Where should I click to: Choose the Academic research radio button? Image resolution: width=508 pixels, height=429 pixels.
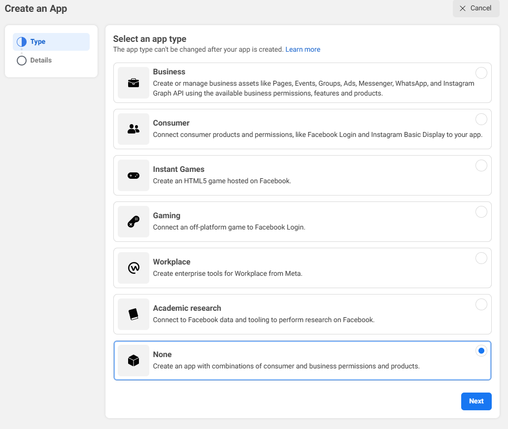tap(481, 304)
